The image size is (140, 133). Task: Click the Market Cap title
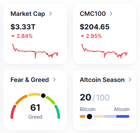pos(28,14)
